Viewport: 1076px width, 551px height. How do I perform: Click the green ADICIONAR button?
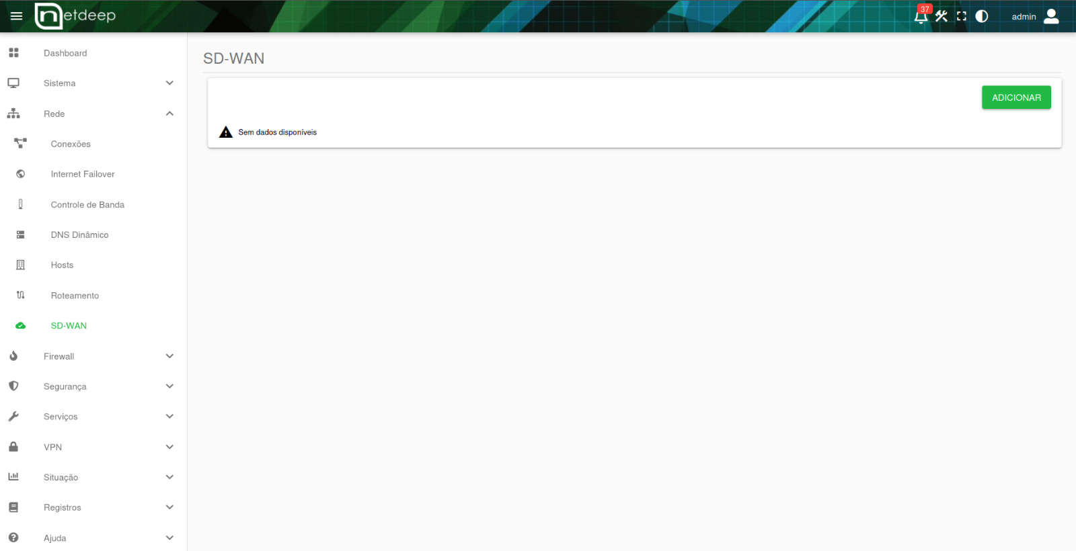pos(1016,97)
